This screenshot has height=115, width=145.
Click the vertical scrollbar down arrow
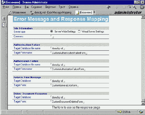pos(143,103)
